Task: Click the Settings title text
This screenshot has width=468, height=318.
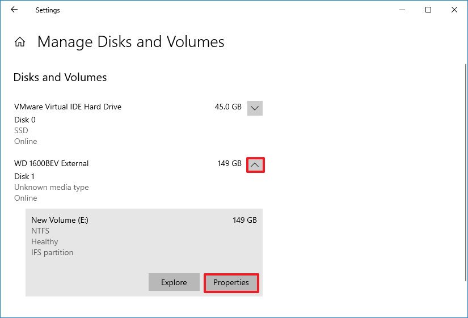Action: pos(48,10)
